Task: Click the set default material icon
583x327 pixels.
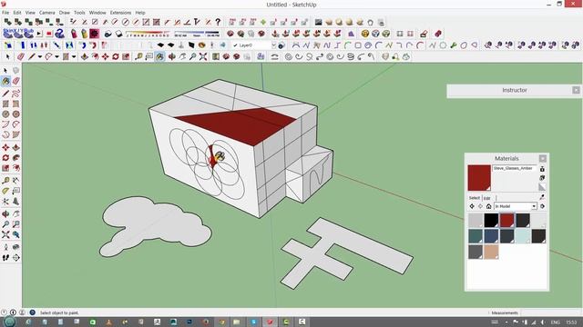Action: click(x=542, y=186)
